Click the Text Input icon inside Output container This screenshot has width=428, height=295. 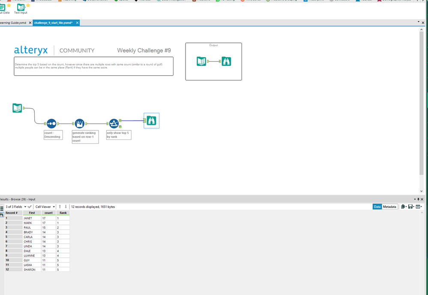click(x=201, y=61)
